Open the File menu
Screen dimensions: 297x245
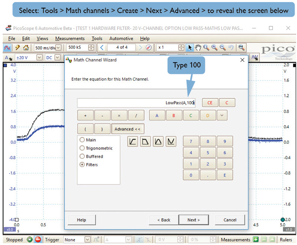[x=12, y=39]
